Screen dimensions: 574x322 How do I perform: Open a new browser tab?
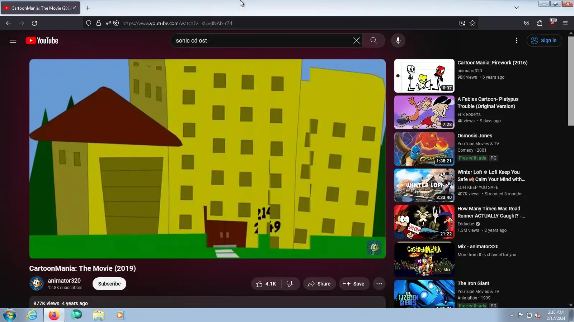point(88,8)
